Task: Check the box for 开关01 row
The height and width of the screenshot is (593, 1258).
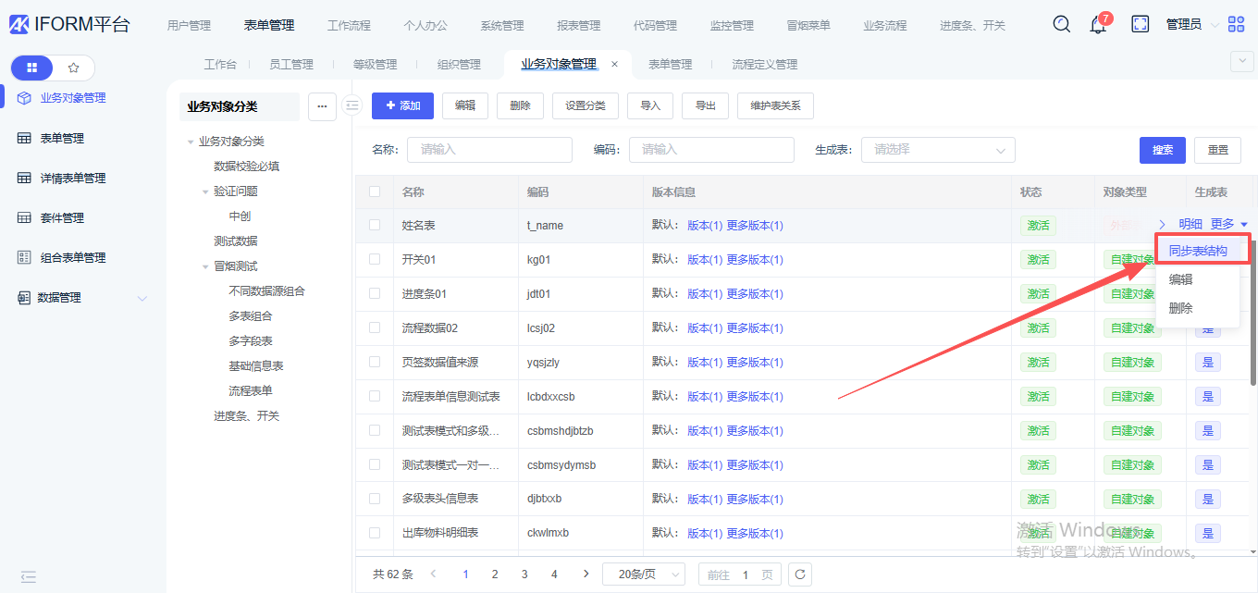Action: [x=375, y=259]
